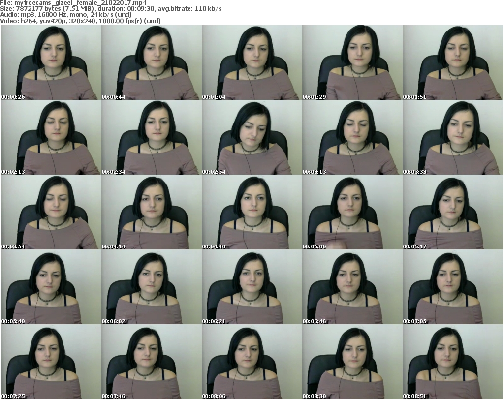The height and width of the screenshot is (399, 504).
Task: Select the thumbnail marked 00:01:04
Action: tap(252, 62)
